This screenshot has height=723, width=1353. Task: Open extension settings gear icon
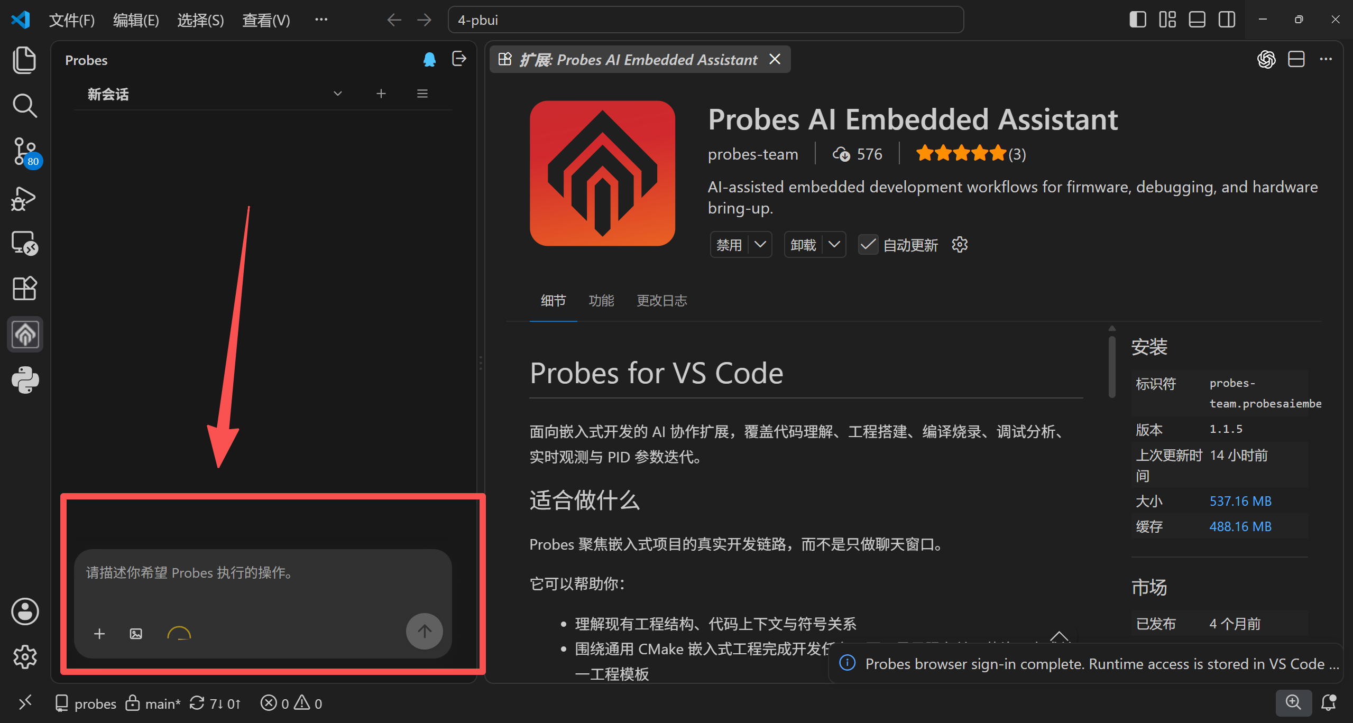coord(960,245)
